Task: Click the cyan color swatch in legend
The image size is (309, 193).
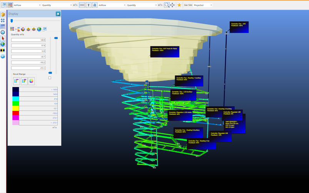Action: point(15,99)
